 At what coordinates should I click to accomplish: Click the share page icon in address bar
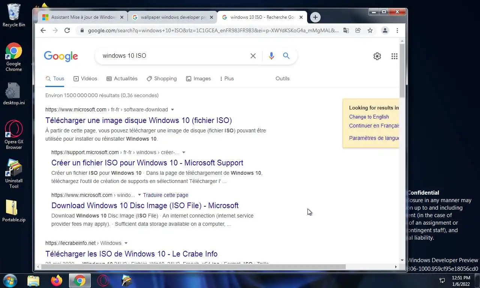[x=358, y=30]
